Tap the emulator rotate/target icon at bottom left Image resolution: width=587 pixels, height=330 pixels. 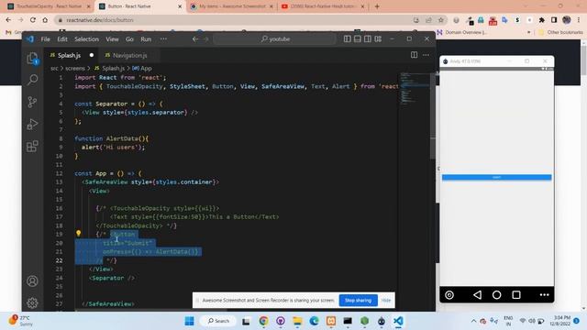(449, 295)
